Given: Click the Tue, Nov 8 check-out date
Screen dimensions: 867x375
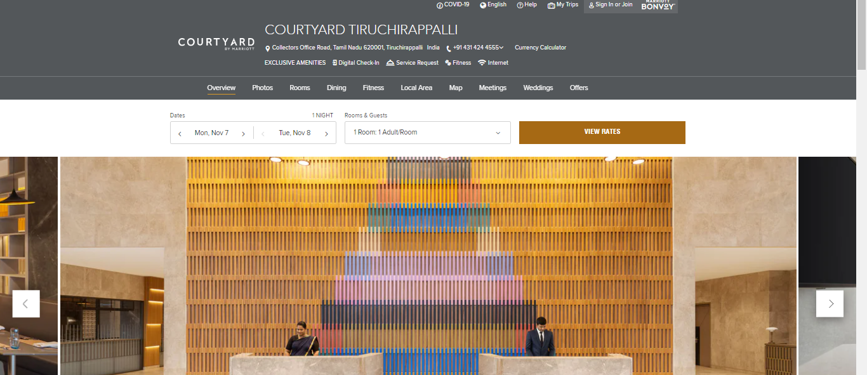Looking at the screenshot, I should pyautogui.click(x=295, y=133).
